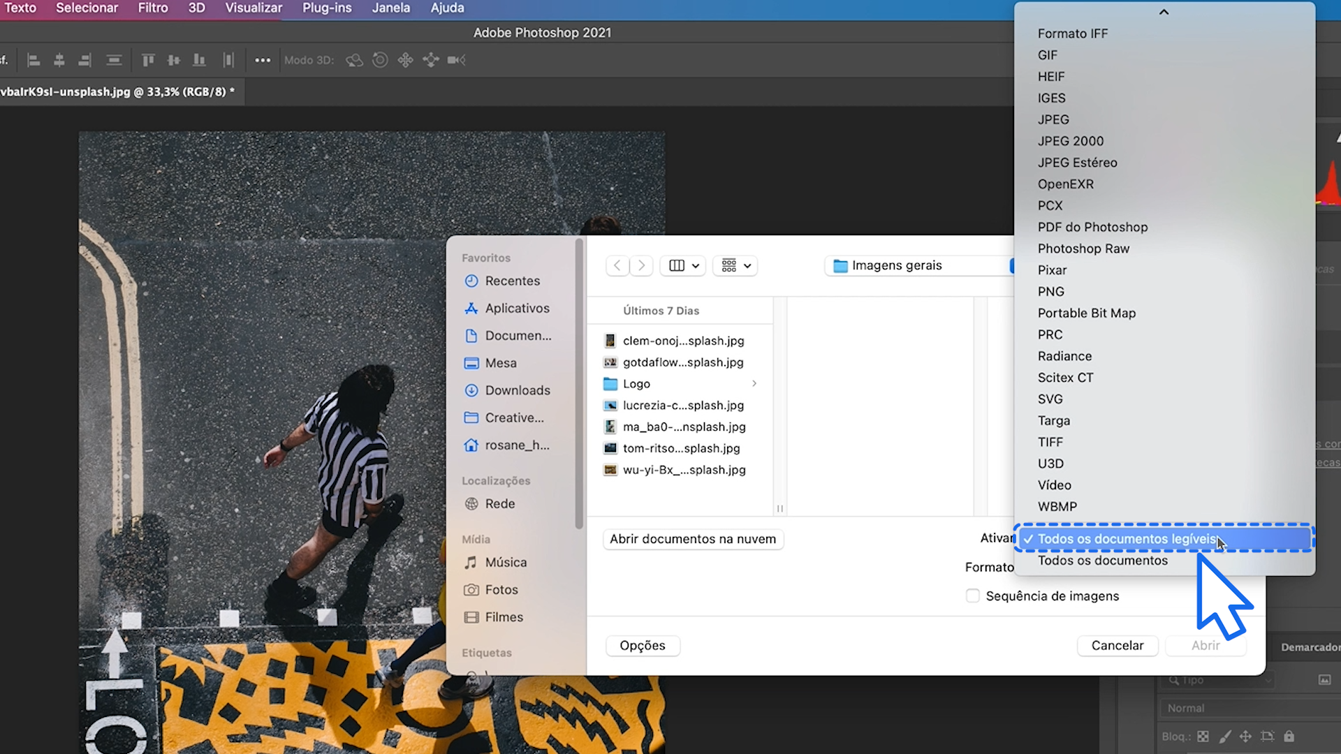Expand the Logo folder chevron
The height and width of the screenshot is (754, 1341).
coord(754,383)
